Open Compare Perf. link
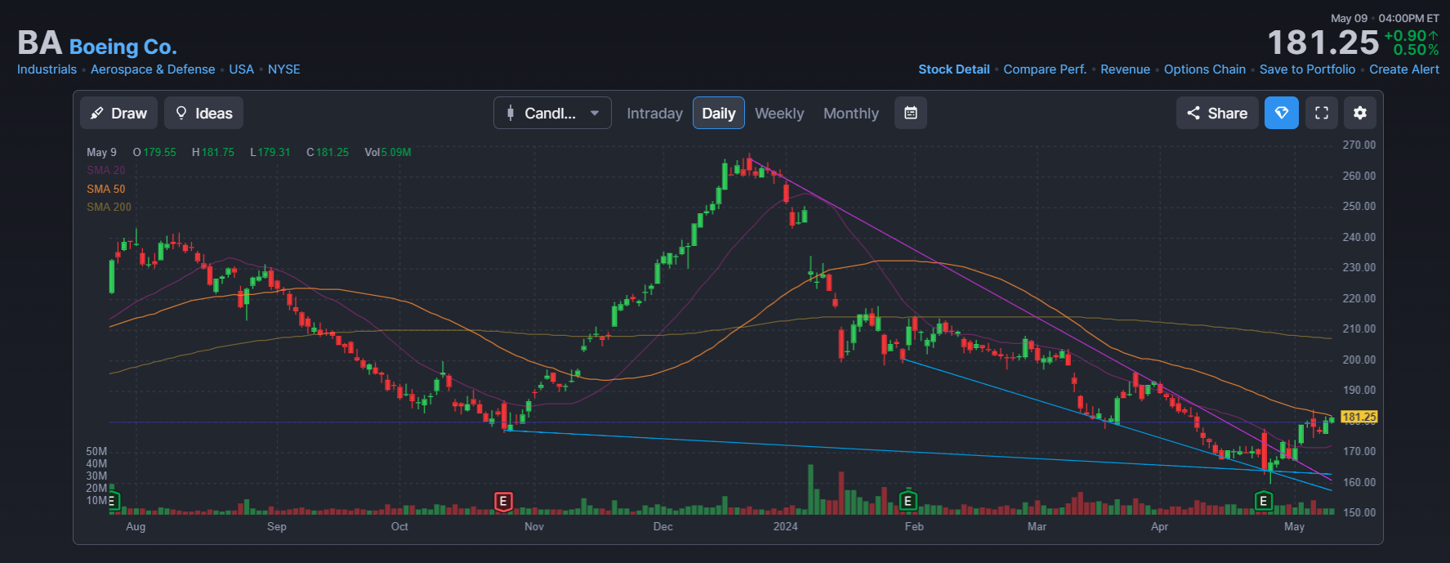Screen dimensions: 1450x563 click(x=1045, y=69)
